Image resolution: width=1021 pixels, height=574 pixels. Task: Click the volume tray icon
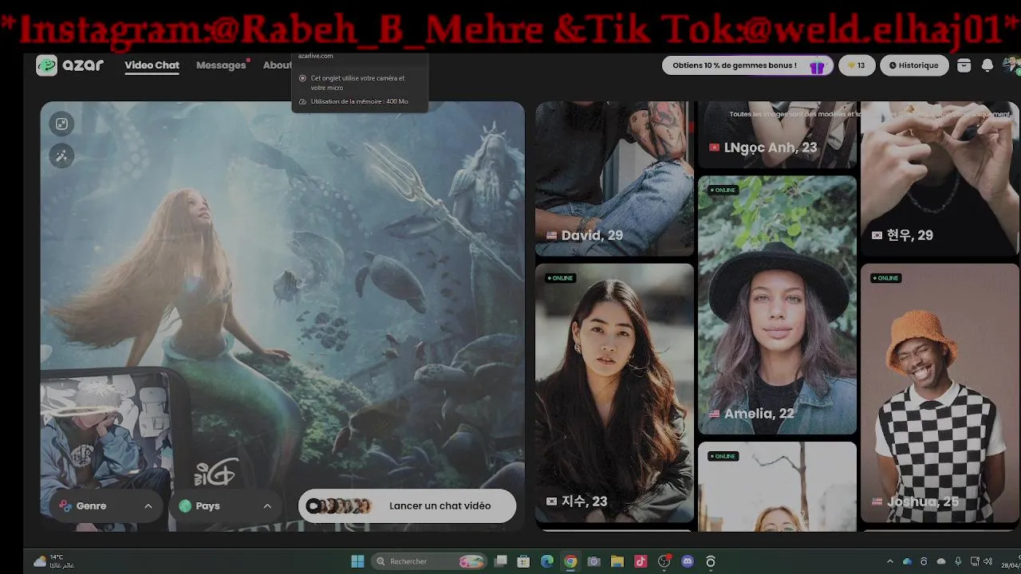pos(988,561)
